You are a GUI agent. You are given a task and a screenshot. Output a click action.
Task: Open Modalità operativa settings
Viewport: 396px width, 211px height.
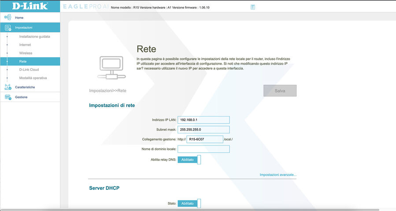33,78
